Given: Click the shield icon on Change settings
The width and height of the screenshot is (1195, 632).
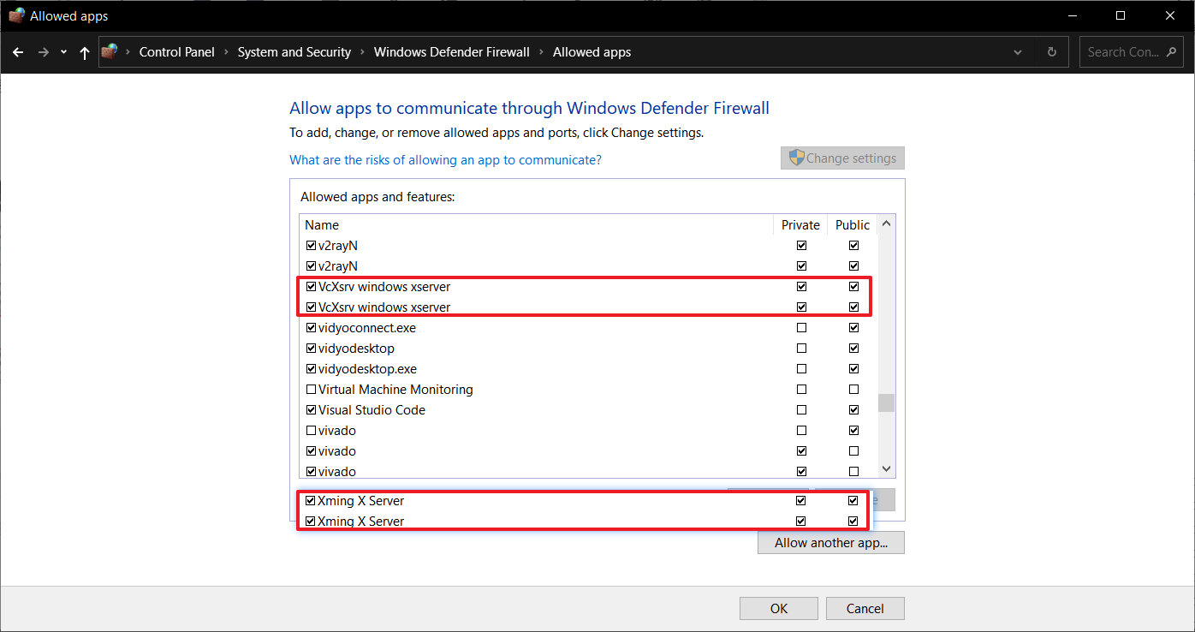Looking at the screenshot, I should 797,158.
